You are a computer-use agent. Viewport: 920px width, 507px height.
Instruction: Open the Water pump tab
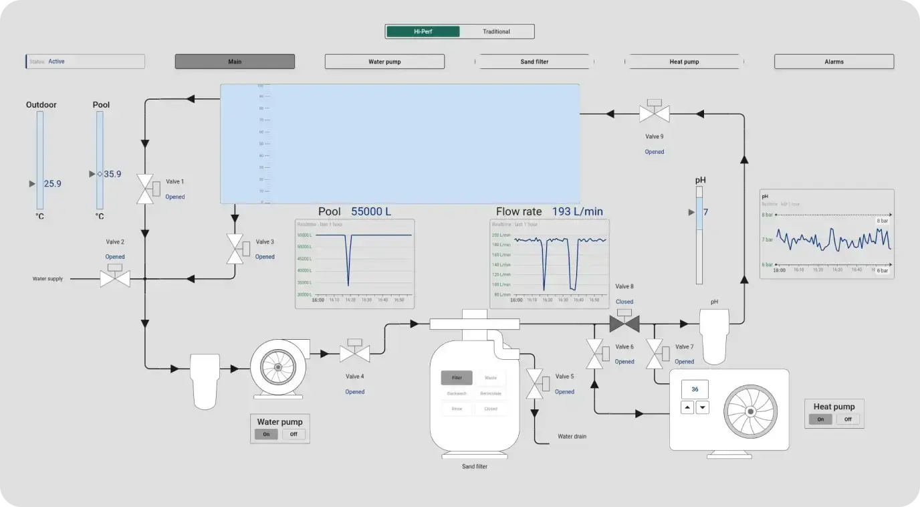[x=384, y=62]
